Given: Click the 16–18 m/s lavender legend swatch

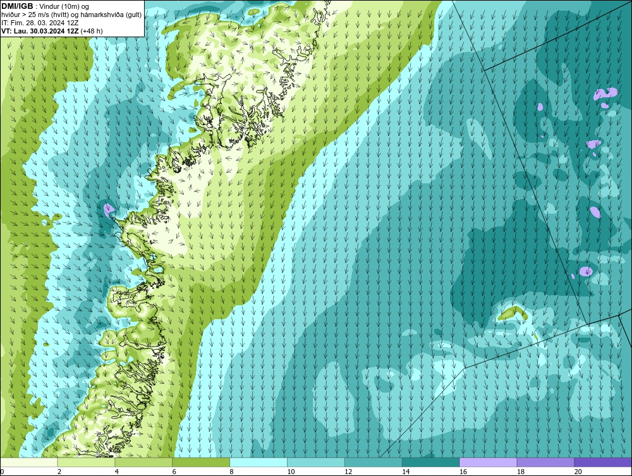Looking at the screenshot, I should (488, 462).
